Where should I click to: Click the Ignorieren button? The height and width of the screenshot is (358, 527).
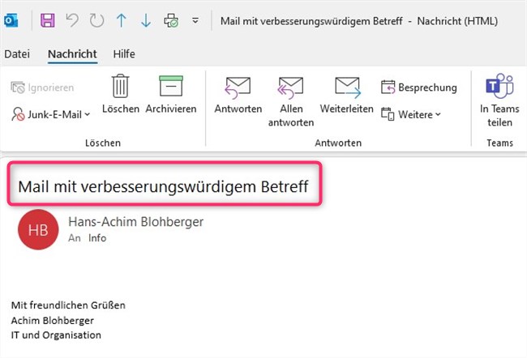pyautogui.click(x=42, y=87)
